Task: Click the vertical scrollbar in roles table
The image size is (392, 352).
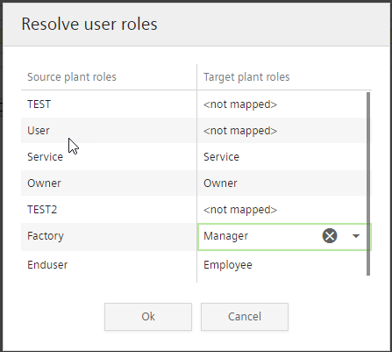Action: click(368, 183)
